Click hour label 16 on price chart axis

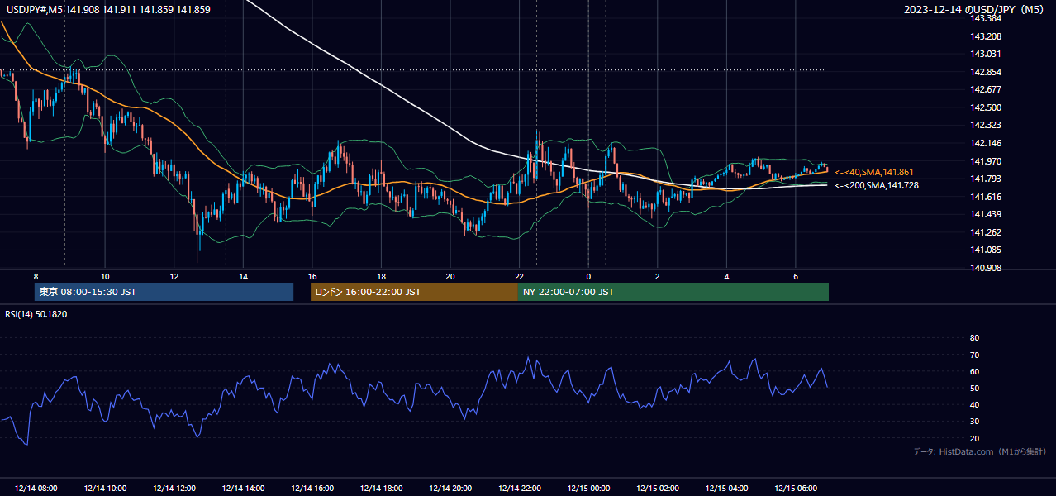click(312, 276)
